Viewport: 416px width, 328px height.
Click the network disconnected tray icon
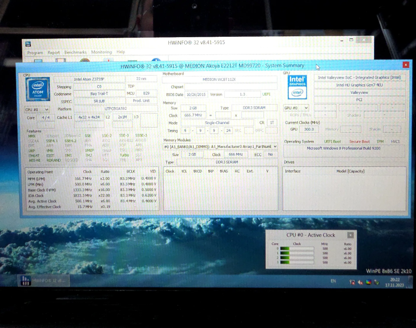point(352,282)
